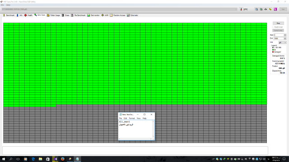Launch Firefox from taskbar
Viewport: 289px width, 162px height.
(x=62, y=159)
